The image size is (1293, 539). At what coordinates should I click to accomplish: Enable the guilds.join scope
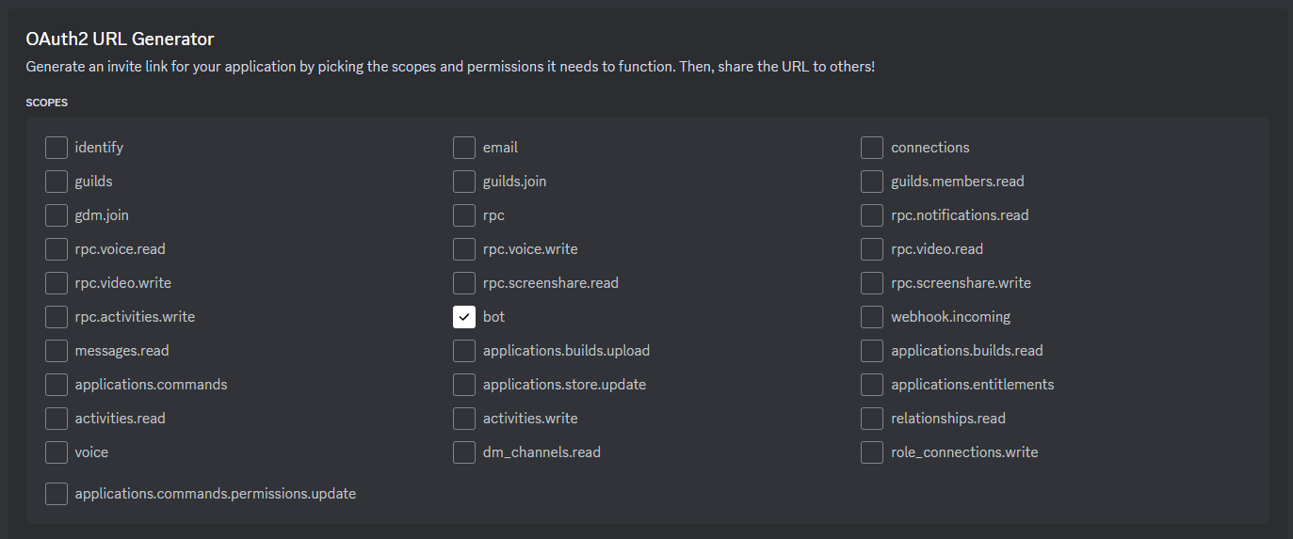(464, 182)
